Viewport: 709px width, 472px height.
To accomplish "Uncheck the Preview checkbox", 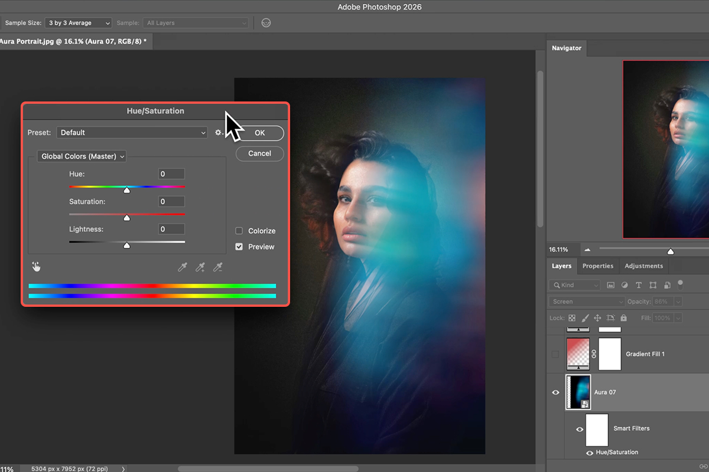I will 239,247.
